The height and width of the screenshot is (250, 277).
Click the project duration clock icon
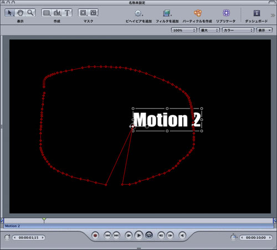(234, 237)
